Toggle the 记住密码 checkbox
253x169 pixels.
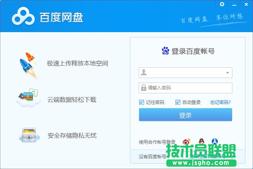(x=141, y=102)
